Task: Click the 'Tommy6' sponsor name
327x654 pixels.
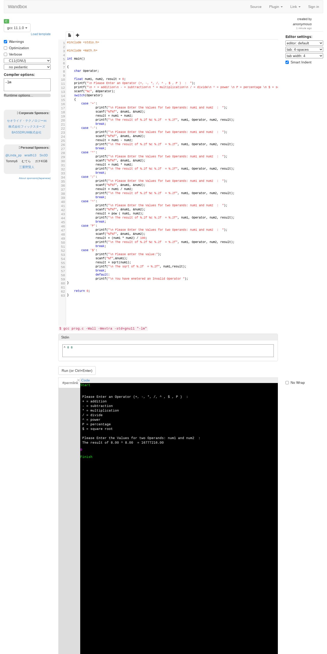Action: coord(12,161)
